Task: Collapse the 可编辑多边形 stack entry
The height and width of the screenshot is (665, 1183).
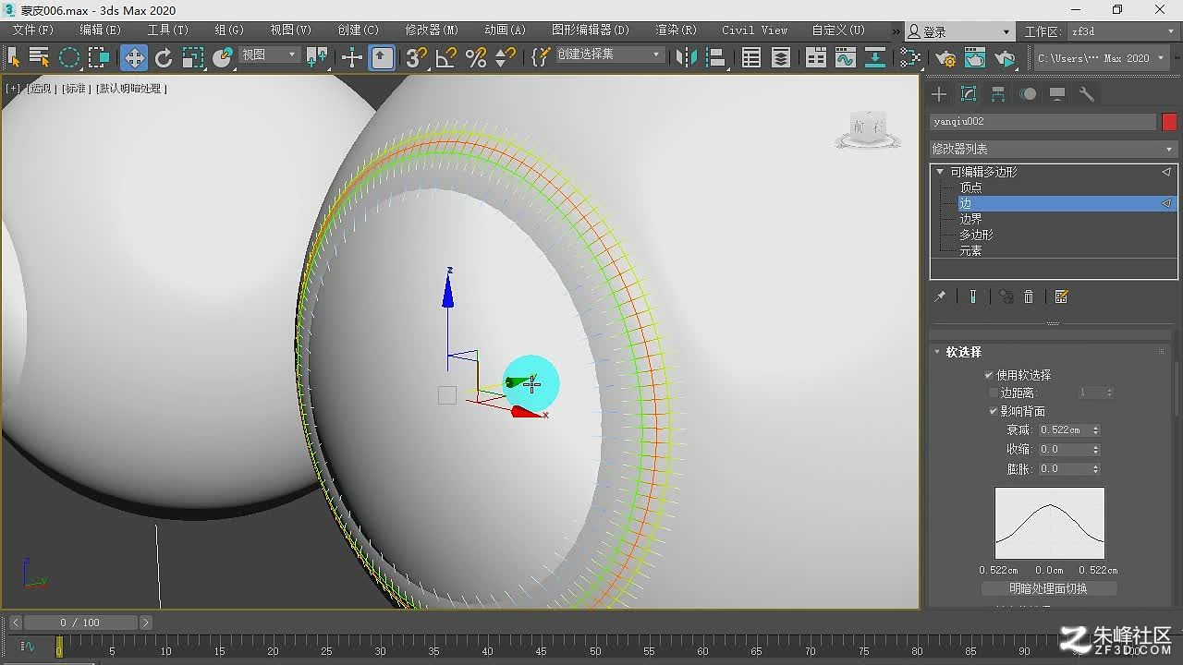Action: pos(940,172)
